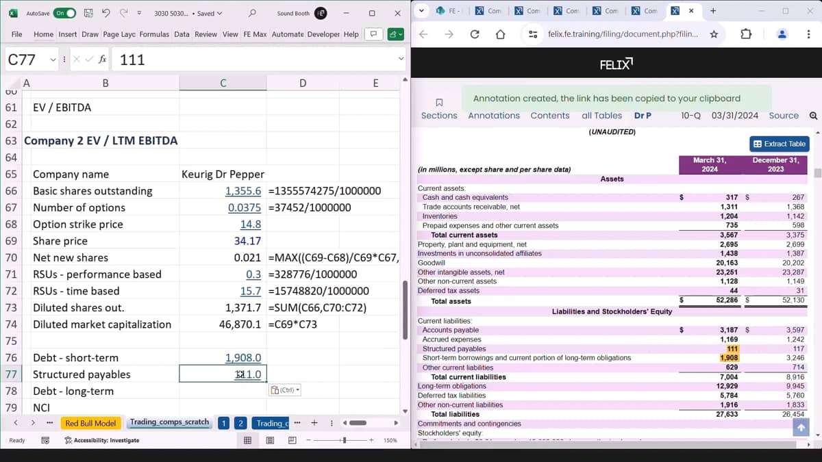Open the Chrome Extensions puzzle icon
The image size is (822, 462).
point(747,34)
